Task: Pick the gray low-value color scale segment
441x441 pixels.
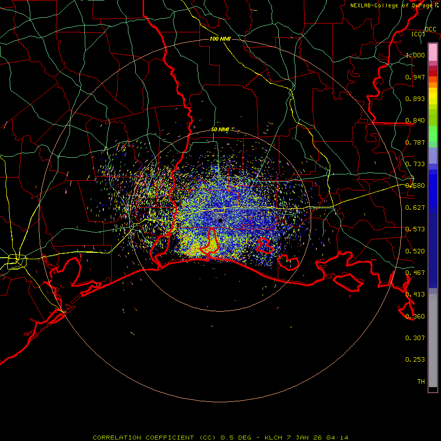Action: (x=433, y=341)
